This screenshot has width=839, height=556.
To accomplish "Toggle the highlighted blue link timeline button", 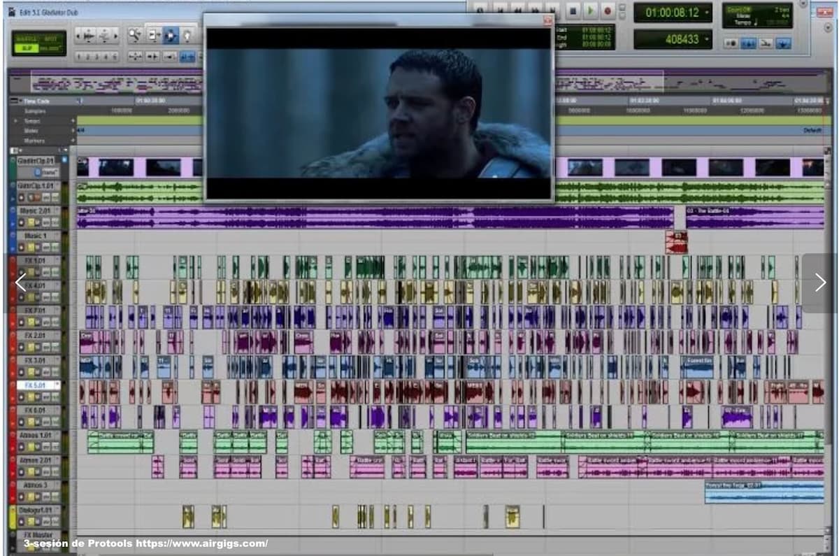I will coord(187,57).
